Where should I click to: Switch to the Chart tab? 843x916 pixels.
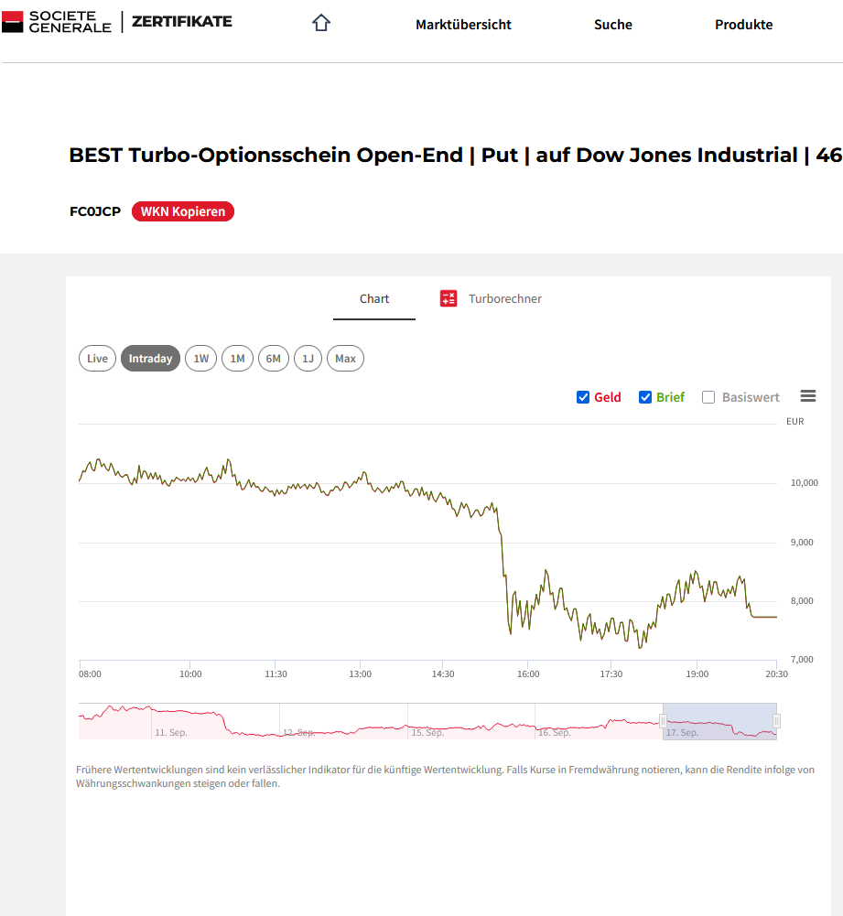(374, 299)
